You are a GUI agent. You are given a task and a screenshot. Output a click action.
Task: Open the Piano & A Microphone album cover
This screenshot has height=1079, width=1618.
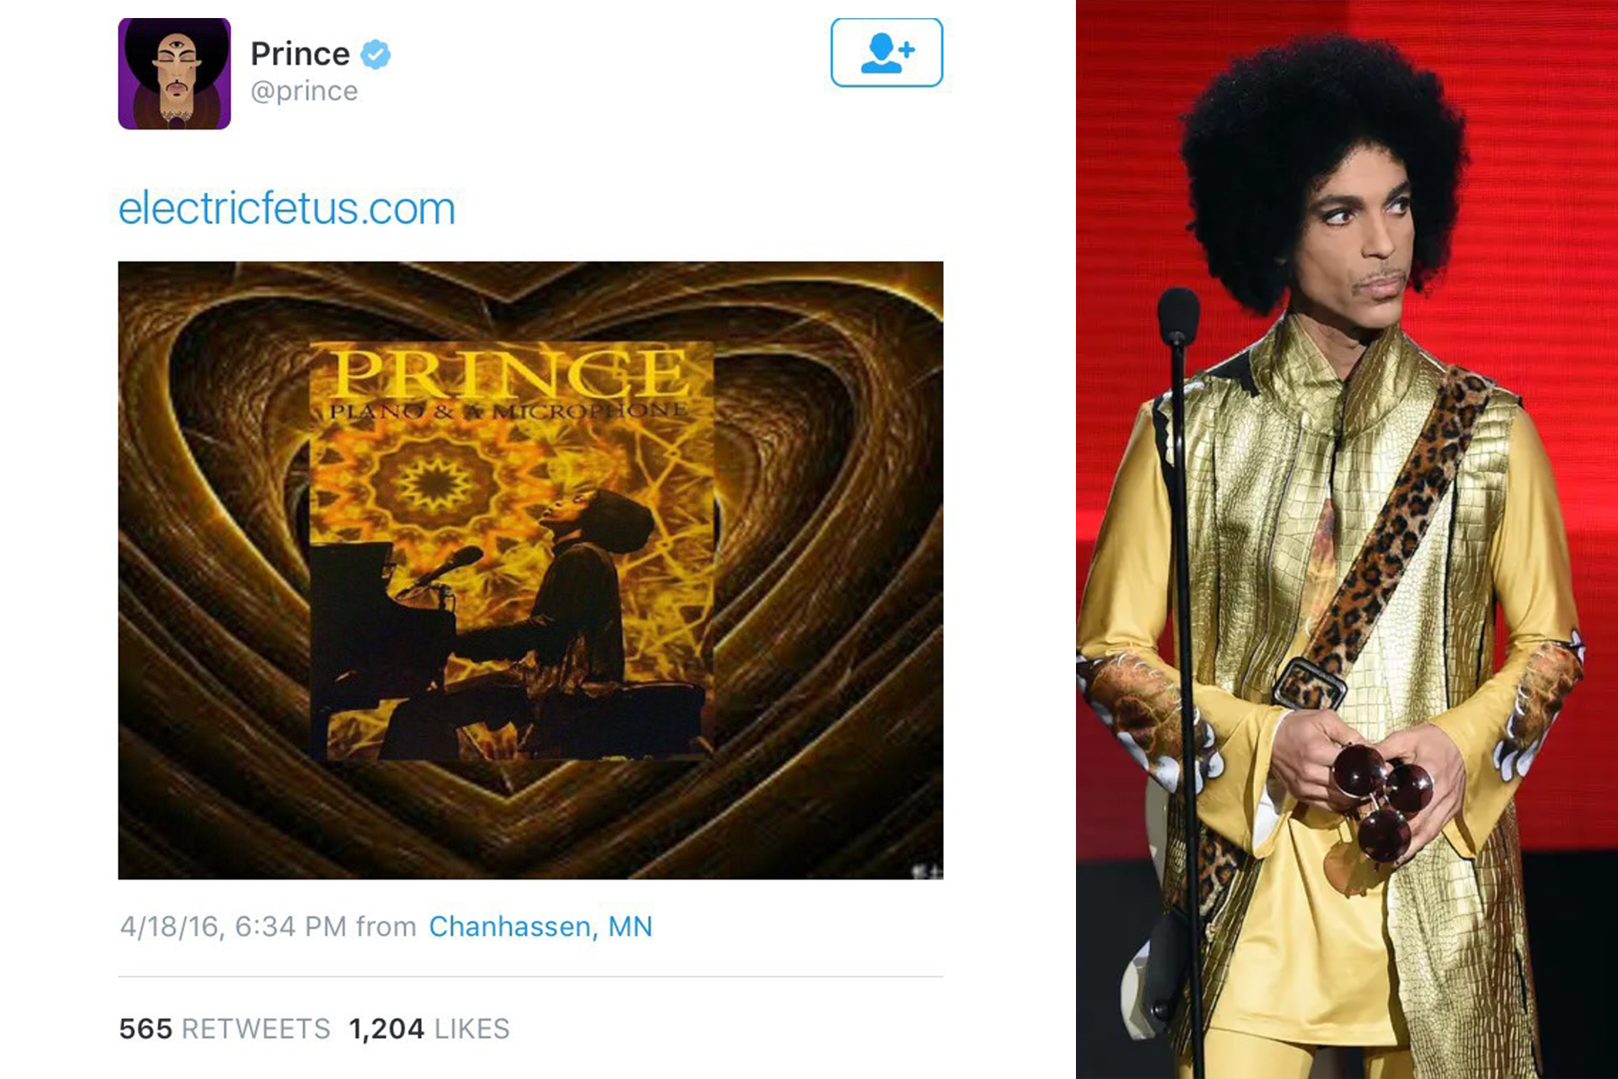tap(511, 550)
